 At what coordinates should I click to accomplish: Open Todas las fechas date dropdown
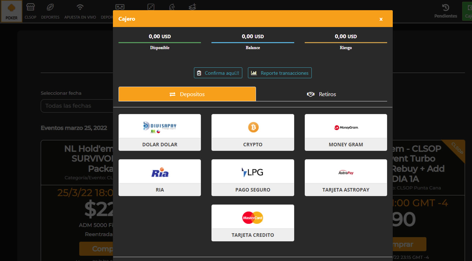(x=77, y=106)
